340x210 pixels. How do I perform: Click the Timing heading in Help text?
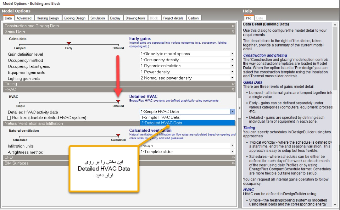(x=249, y=128)
